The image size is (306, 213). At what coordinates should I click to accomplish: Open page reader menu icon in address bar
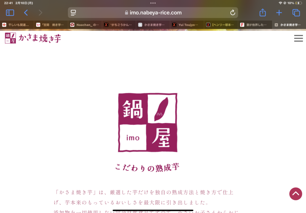click(x=74, y=13)
